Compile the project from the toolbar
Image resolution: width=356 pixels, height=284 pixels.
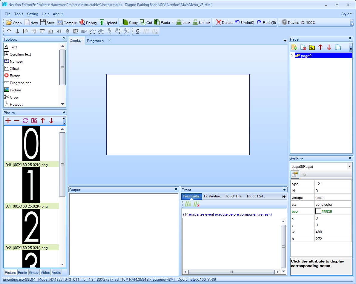pyautogui.click(x=67, y=22)
